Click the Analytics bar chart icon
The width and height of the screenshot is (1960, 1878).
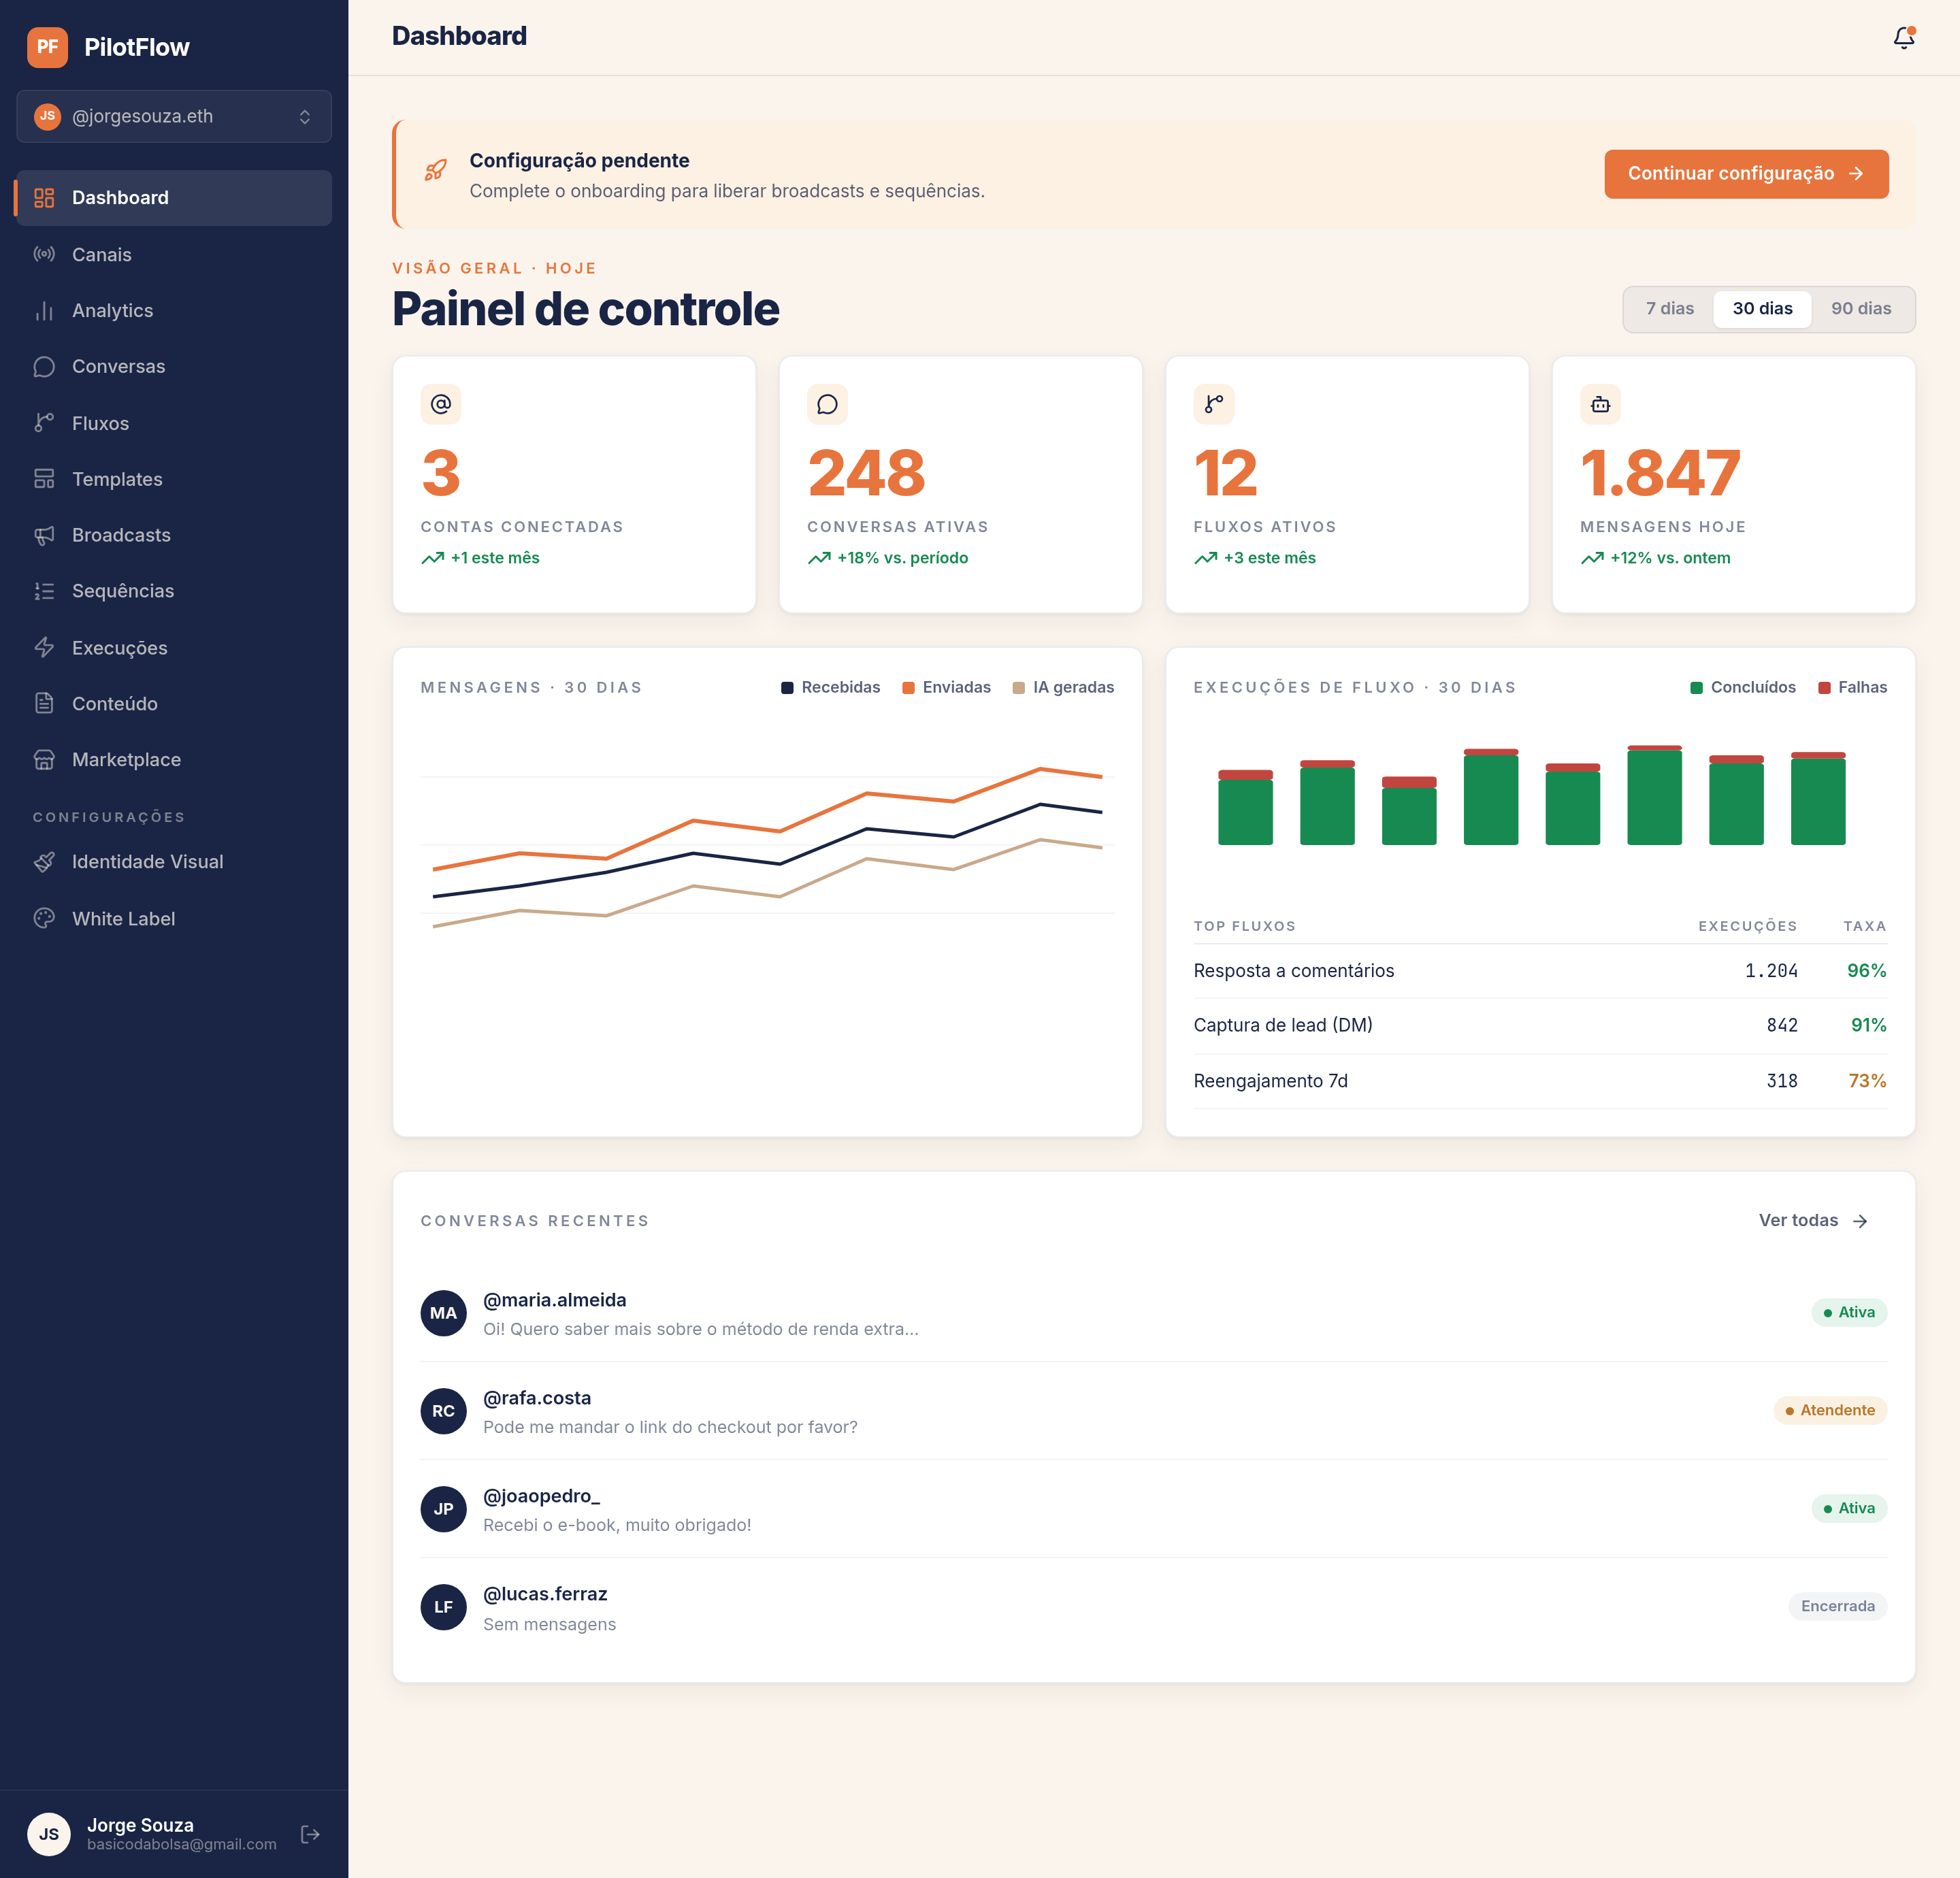[44, 311]
